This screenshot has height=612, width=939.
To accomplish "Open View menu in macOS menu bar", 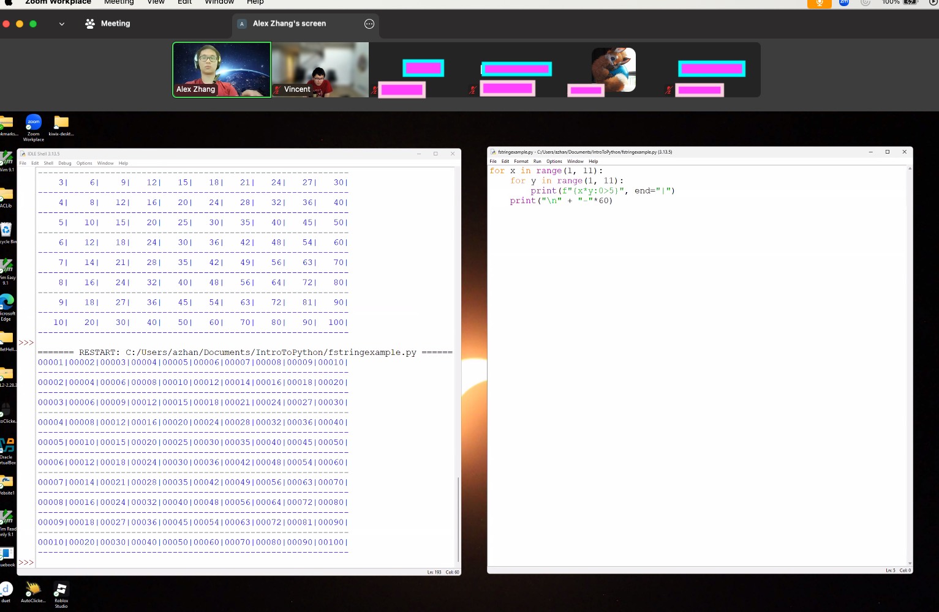I will pos(156,2).
